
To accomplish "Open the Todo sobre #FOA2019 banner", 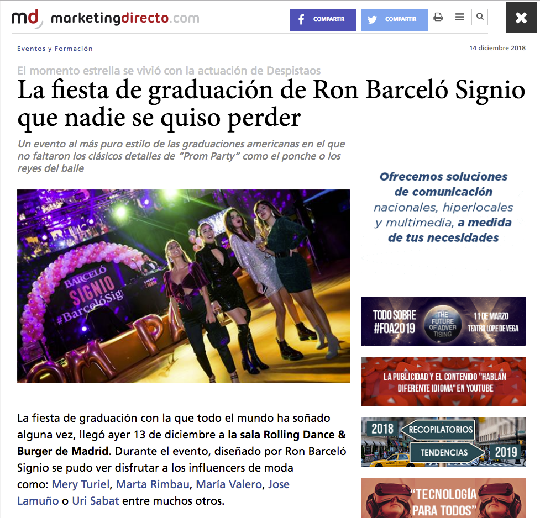I will 443,321.
